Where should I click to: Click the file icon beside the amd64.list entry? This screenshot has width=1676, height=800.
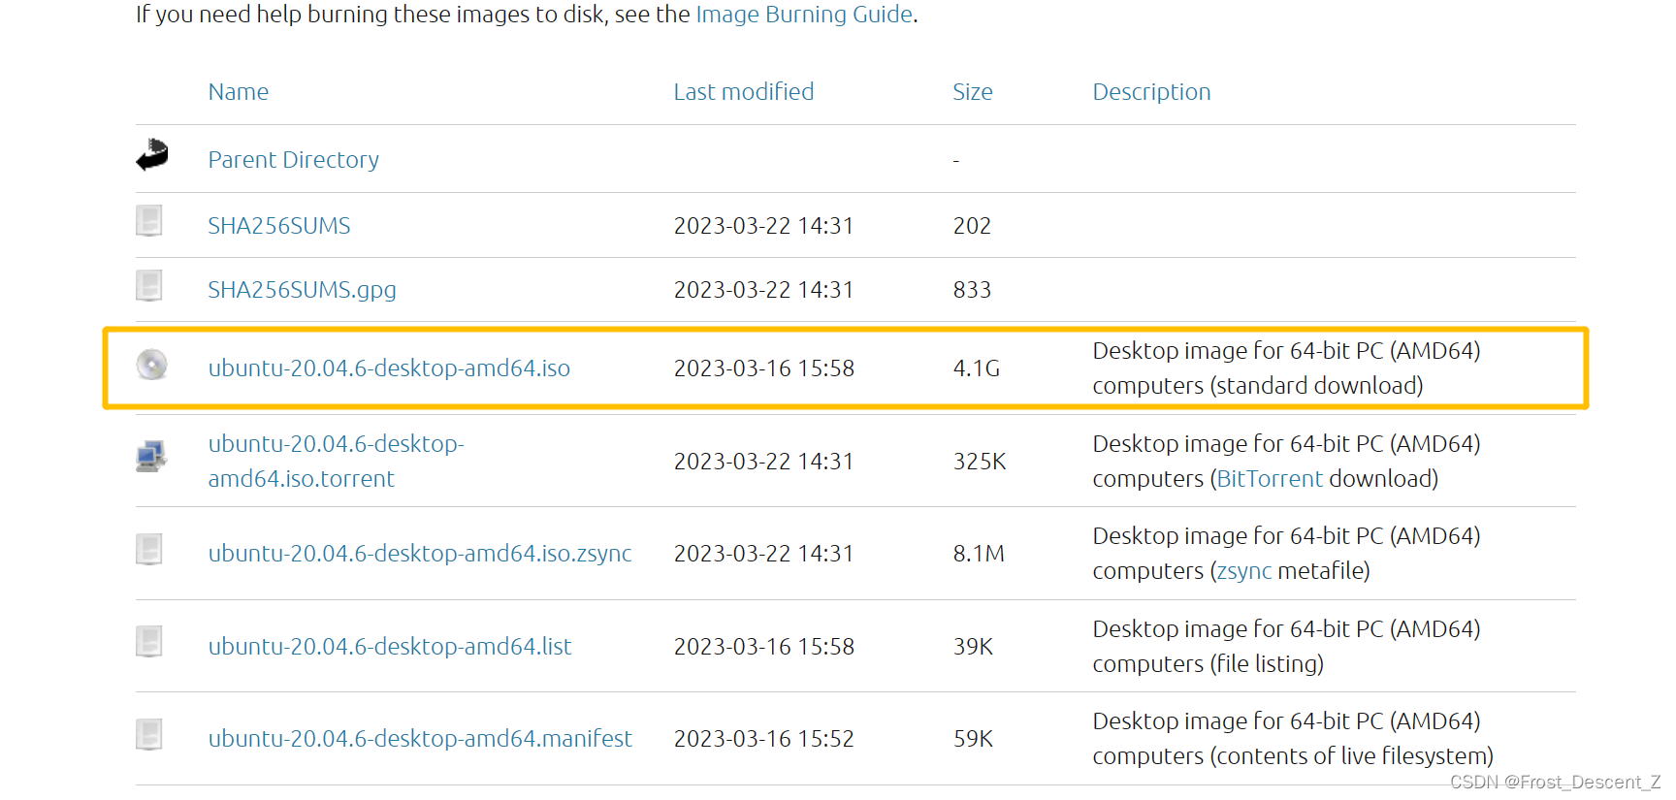tap(148, 642)
